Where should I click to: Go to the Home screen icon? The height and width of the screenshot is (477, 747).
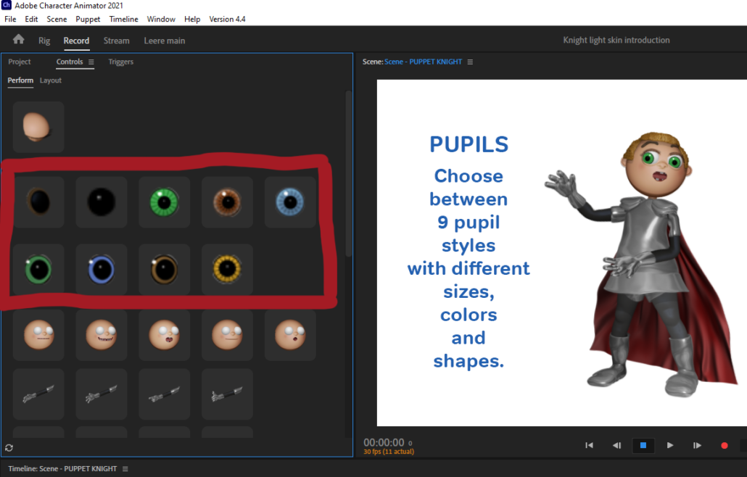19,40
